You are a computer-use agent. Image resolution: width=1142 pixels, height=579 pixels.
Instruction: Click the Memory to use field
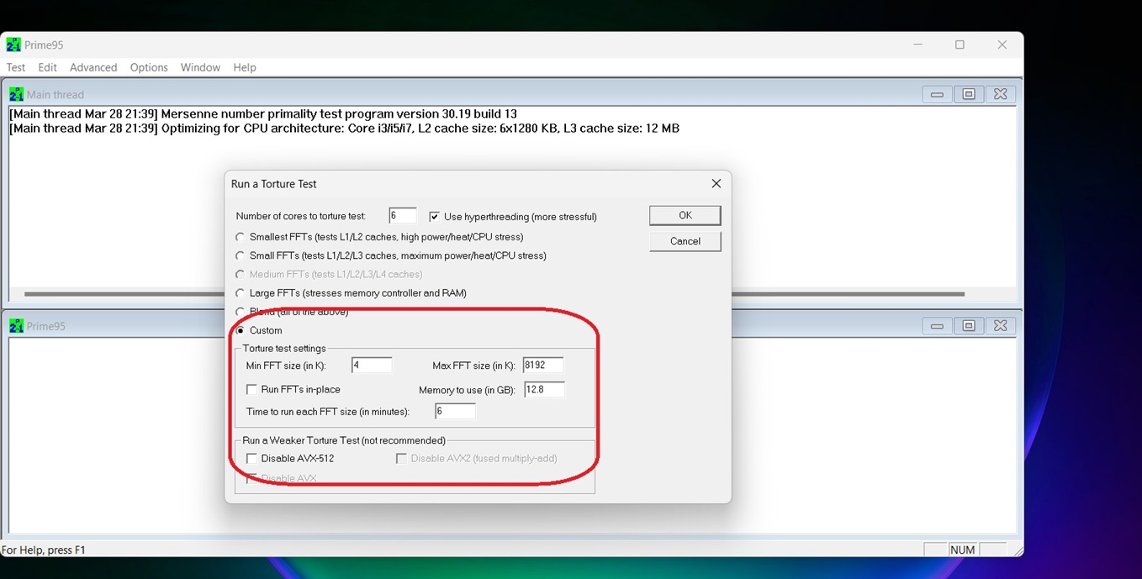coord(544,389)
